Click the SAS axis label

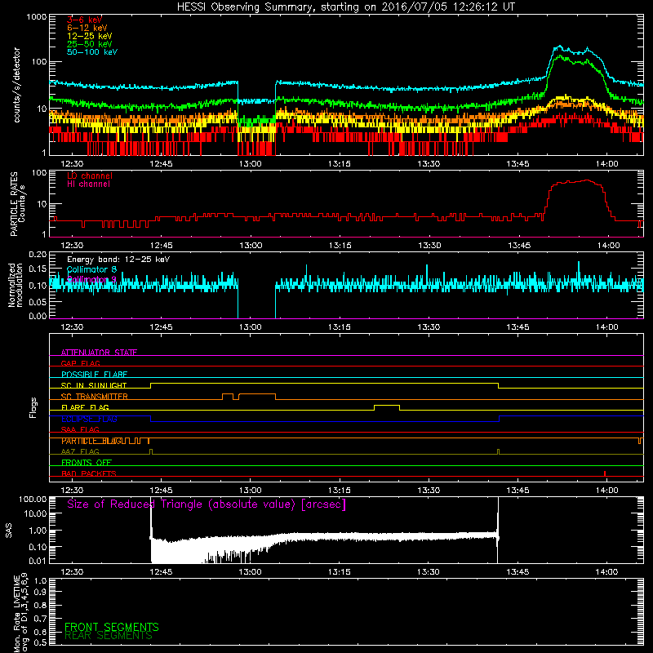pos(9,531)
